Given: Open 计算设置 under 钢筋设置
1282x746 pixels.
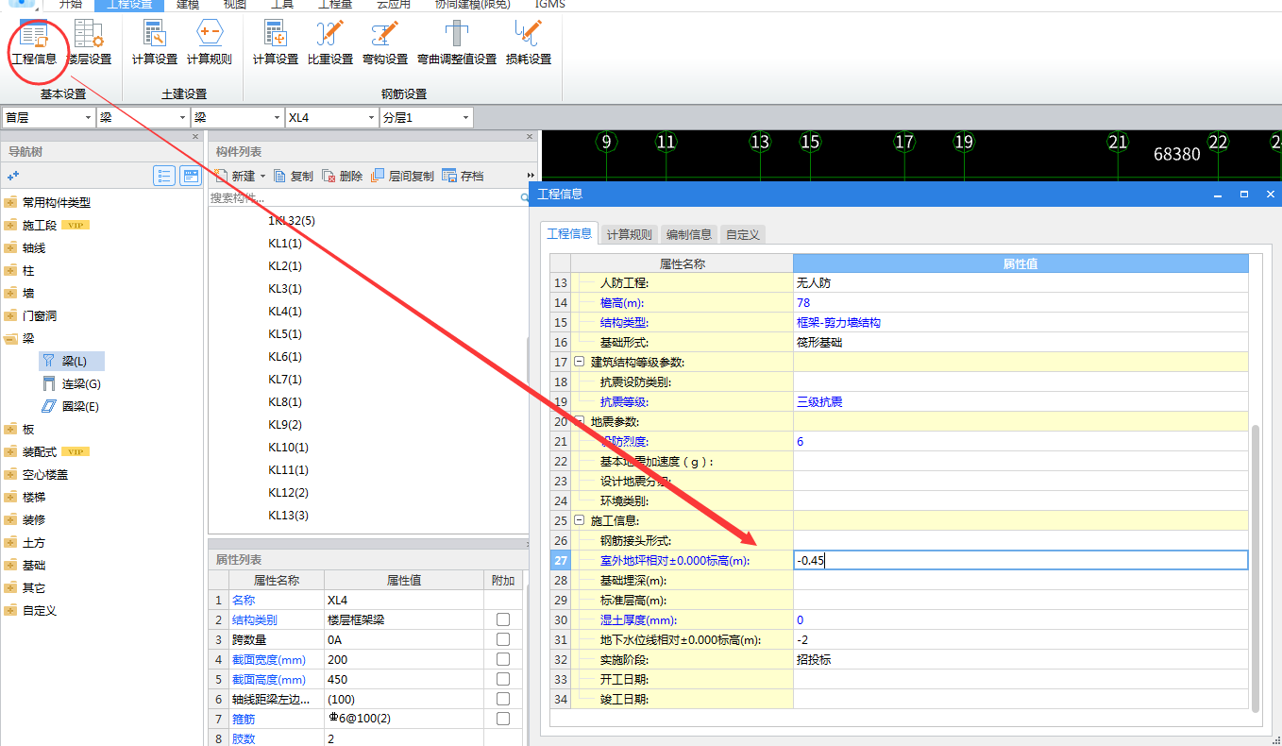Looking at the screenshot, I should tap(276, 42).
